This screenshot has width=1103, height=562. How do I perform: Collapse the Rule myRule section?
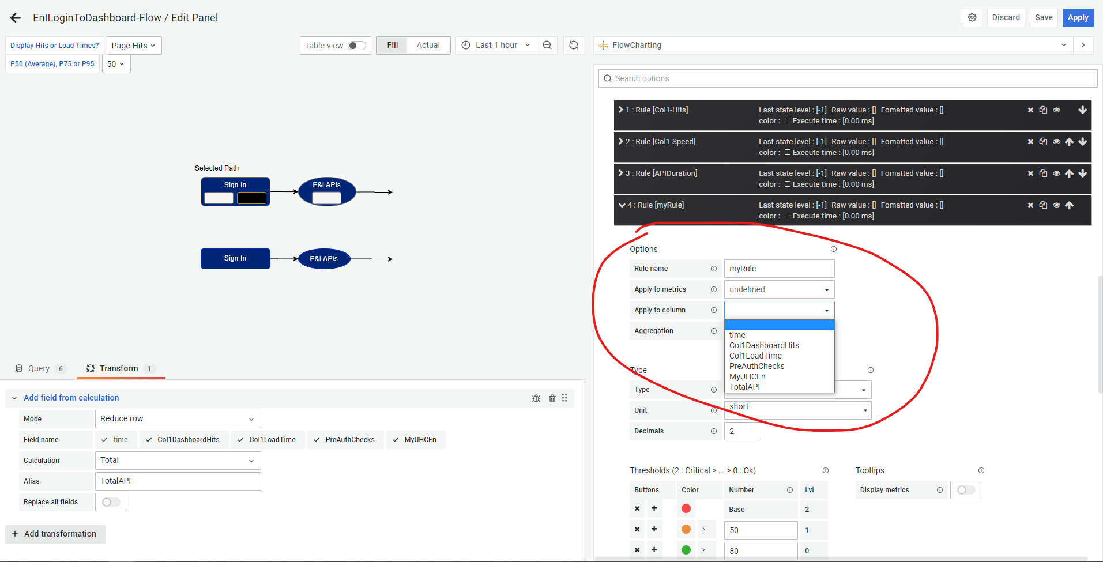point(622,205)
